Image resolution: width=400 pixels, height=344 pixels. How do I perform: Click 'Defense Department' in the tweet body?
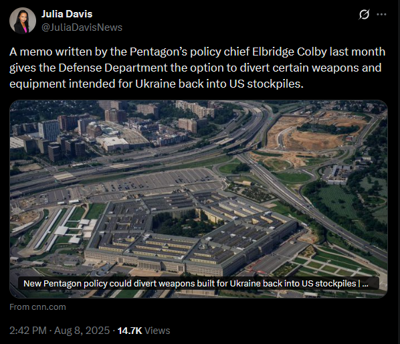pos(113,68)
